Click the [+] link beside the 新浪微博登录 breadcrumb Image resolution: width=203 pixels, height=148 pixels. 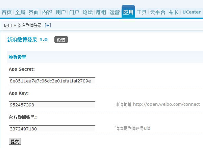pos(48,25)
